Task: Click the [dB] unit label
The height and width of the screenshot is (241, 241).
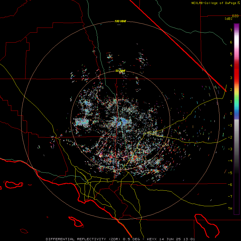Action: (x=228, y=19)
